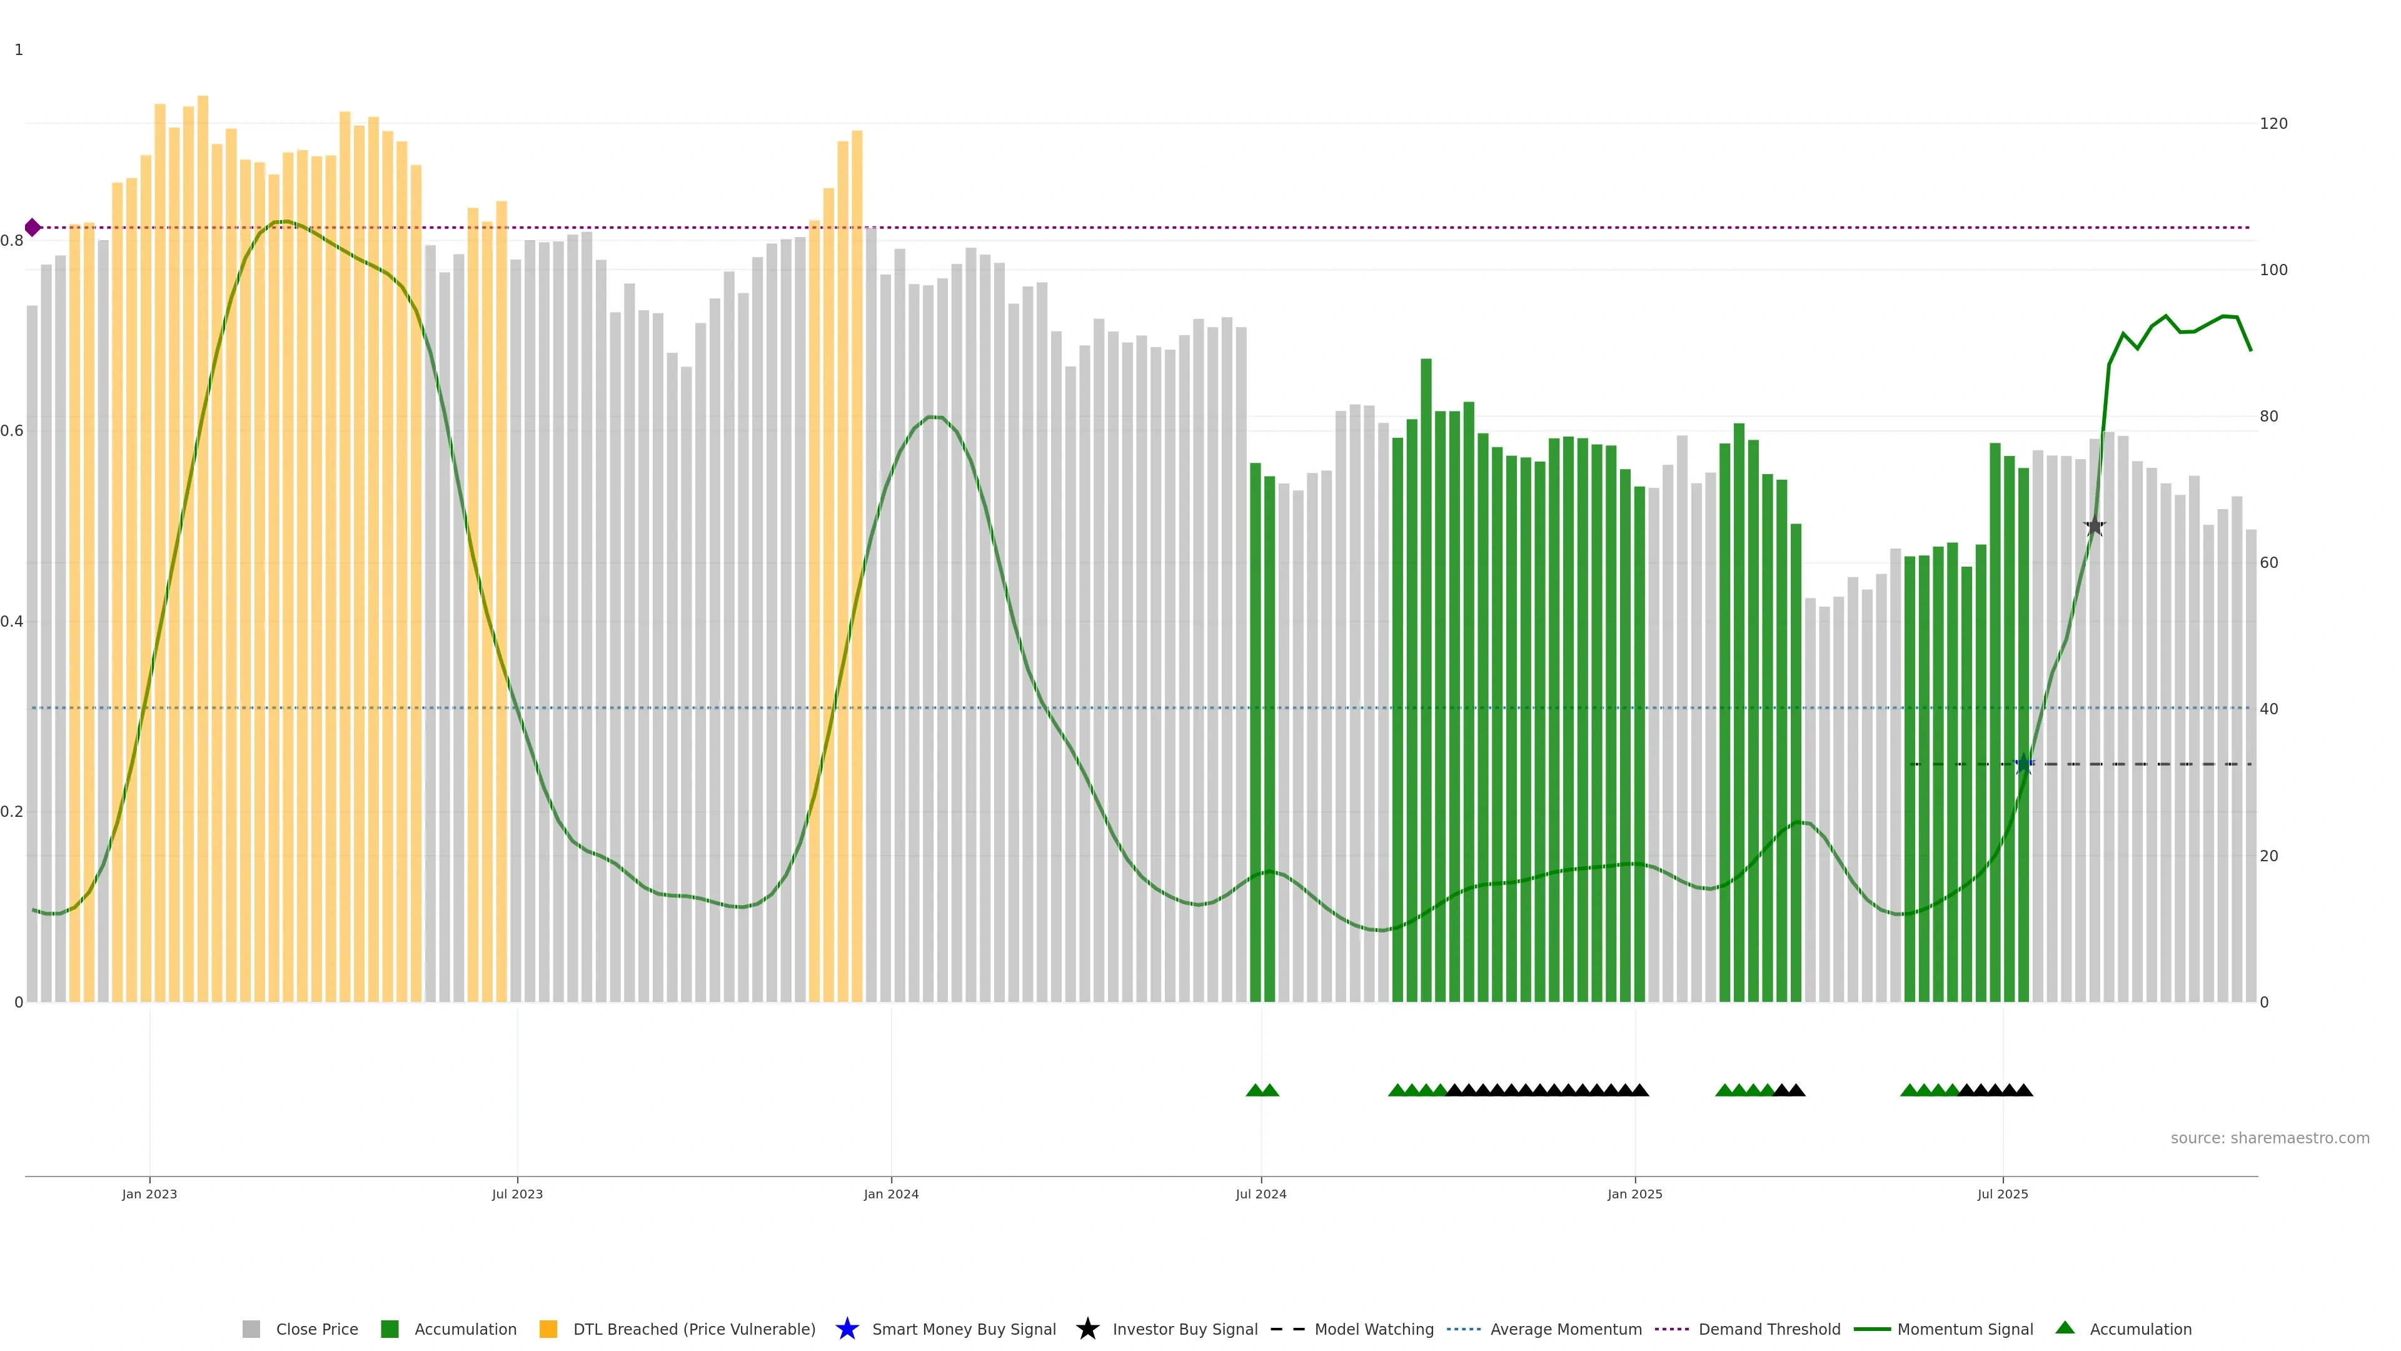Click the orange DTL Breached legend swatch
The image size is (2401, 1351).
pos(548,1328)
